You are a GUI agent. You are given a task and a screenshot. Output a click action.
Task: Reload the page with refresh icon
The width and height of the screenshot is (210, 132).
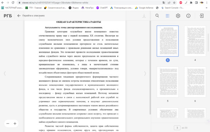tap(13, 2)
